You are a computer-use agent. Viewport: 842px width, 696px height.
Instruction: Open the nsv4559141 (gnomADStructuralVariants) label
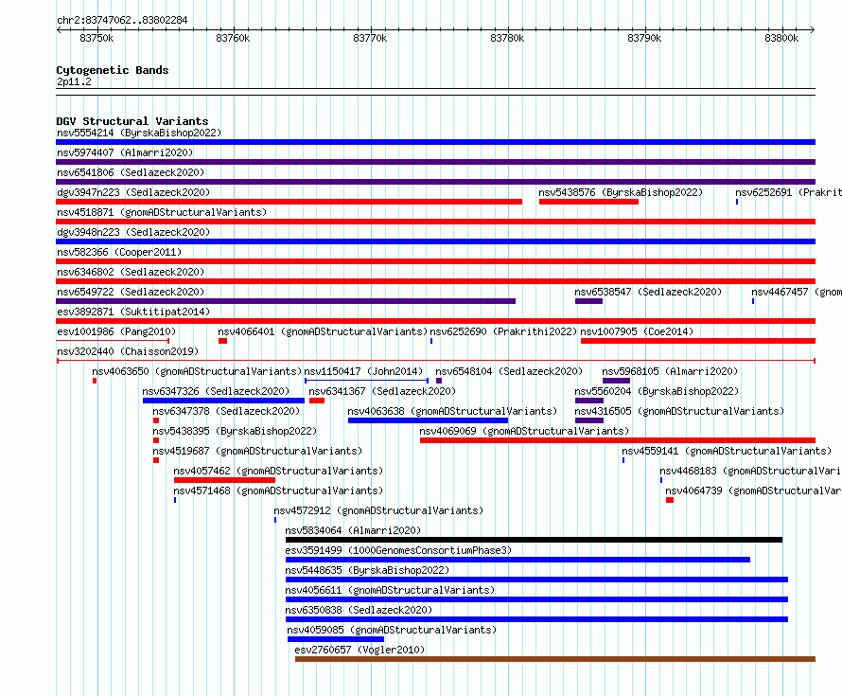pyautogui.click(x=727, y=451)
